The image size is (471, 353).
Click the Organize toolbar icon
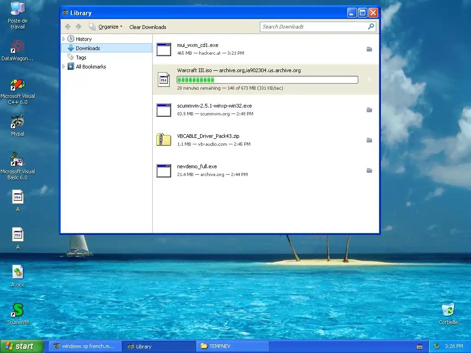tap(92, 27)
